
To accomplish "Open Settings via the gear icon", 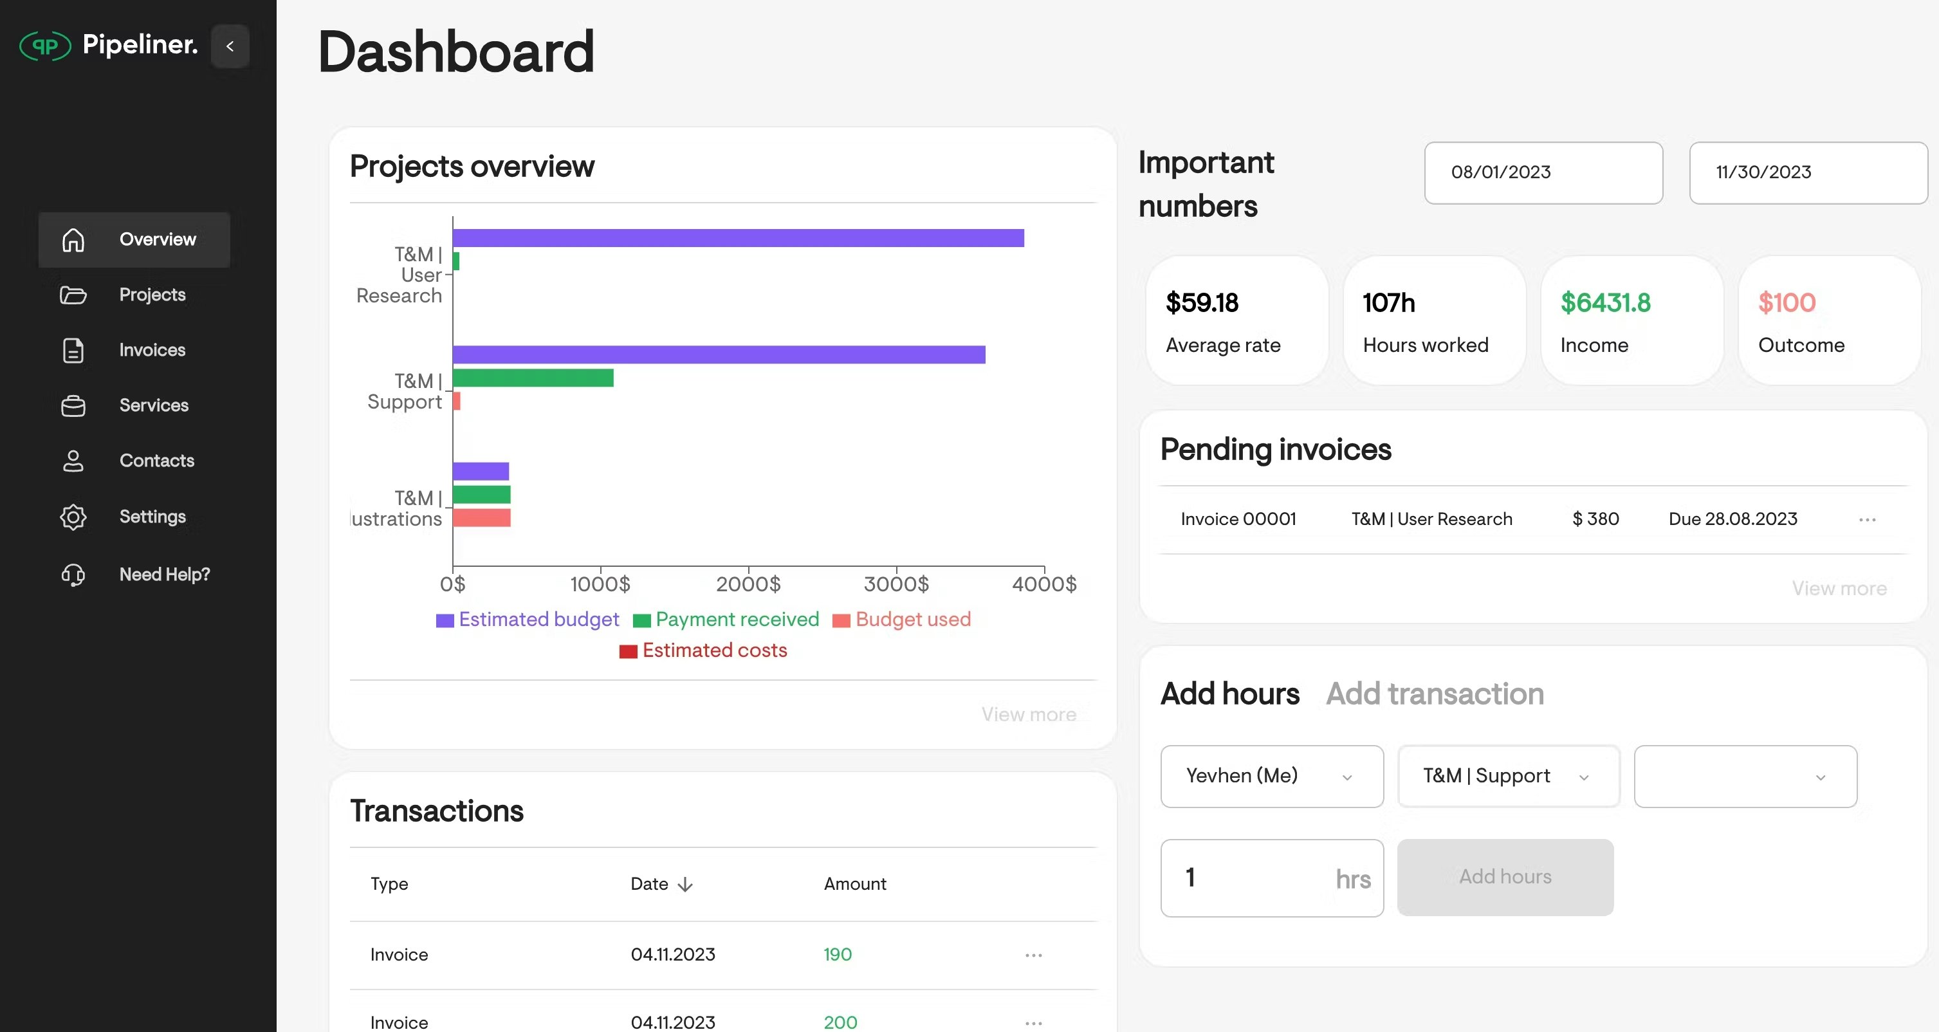I will tap(73, 517).
